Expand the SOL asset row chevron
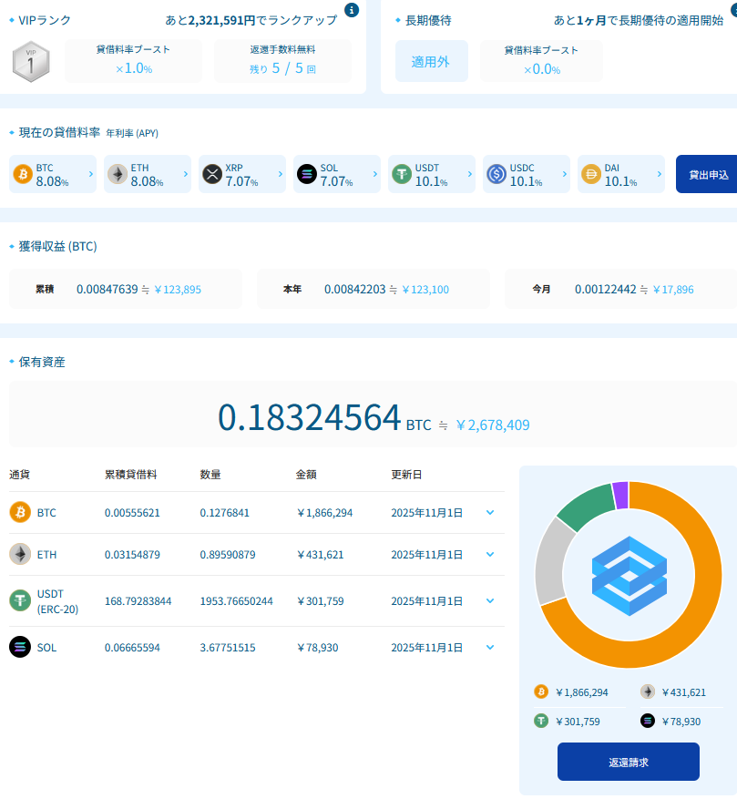 tap(490, 648)
